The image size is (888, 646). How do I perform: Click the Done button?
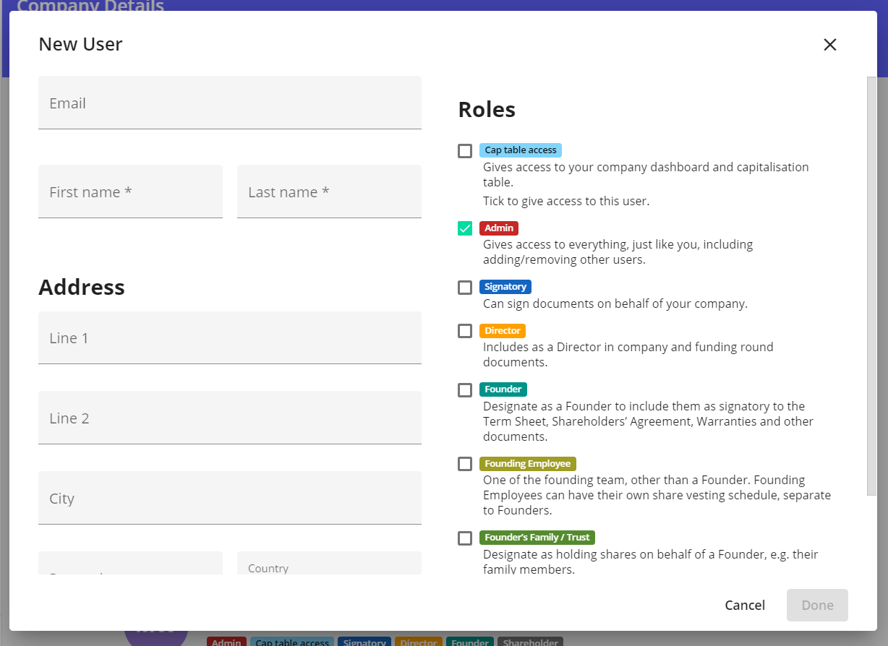[x=817, y=606]
